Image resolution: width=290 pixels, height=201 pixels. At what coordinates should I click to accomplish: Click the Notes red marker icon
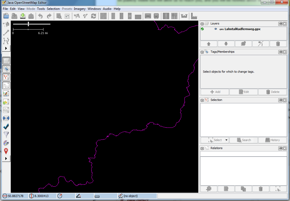(6, 151)
